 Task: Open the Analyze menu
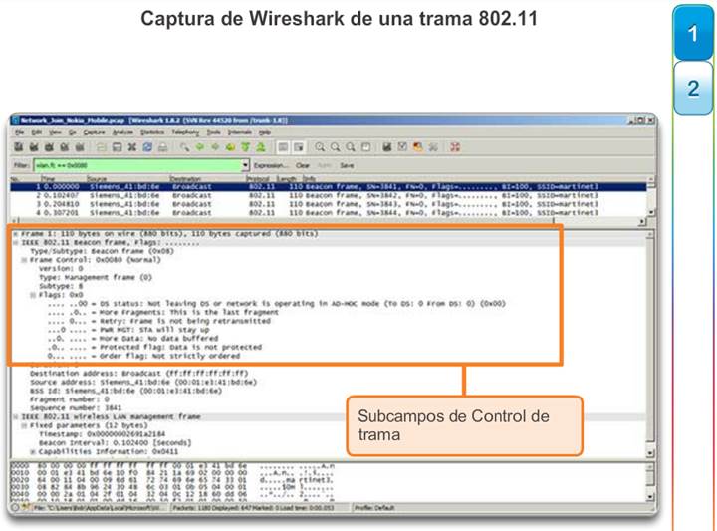[122, 133]
